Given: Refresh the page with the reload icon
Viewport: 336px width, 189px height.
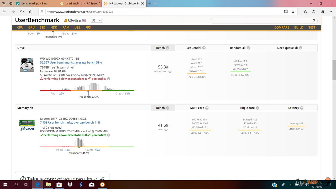Looking at the screenshot, I should pyautogui.click(x=22, y=12).
